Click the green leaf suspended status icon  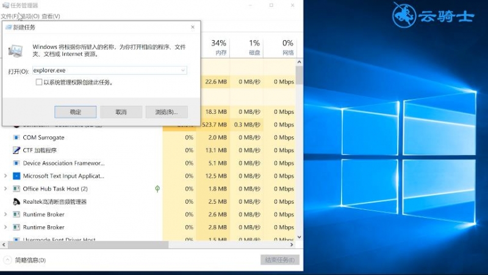157,189
